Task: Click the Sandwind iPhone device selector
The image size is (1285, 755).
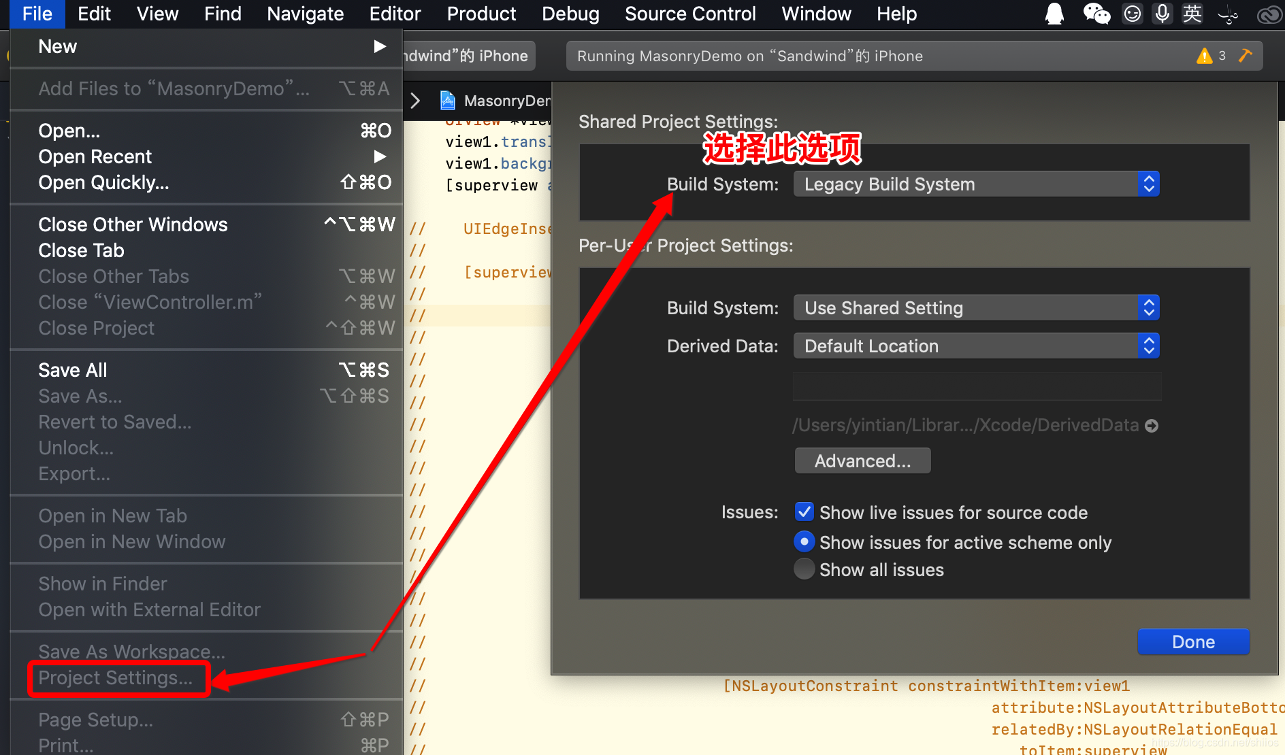Action: click(470, 56)
